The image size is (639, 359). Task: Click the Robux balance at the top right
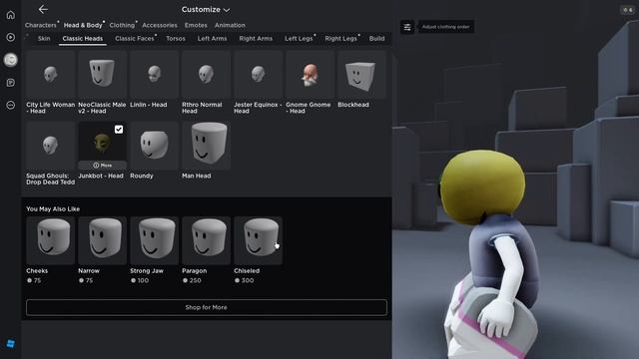click(628, 10)
